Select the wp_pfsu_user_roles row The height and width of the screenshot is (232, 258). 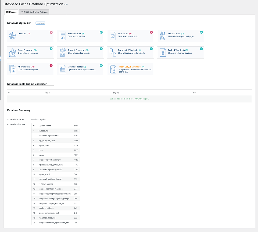(x=56, y=140)
